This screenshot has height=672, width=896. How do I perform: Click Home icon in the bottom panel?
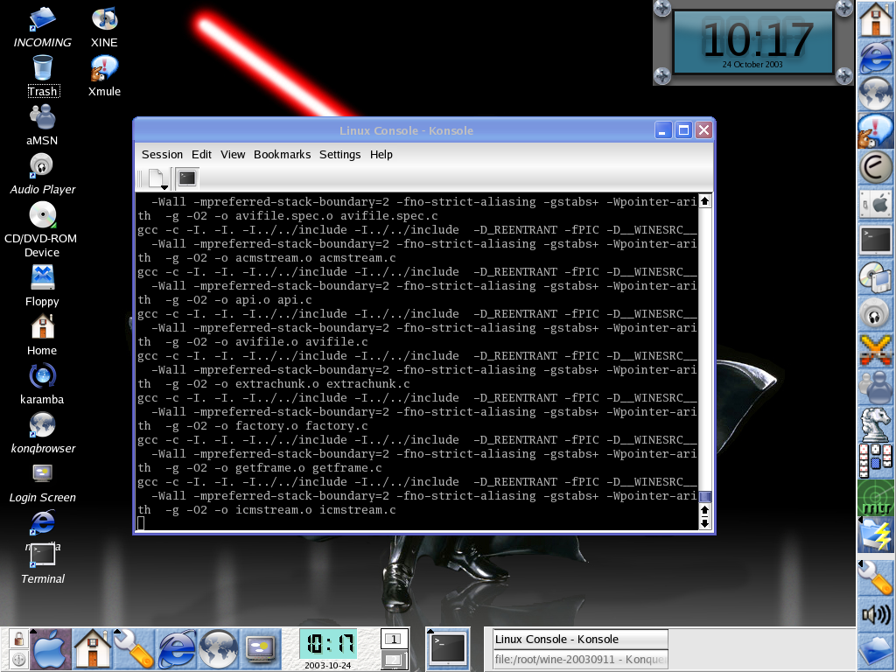(x=91, y=648)
